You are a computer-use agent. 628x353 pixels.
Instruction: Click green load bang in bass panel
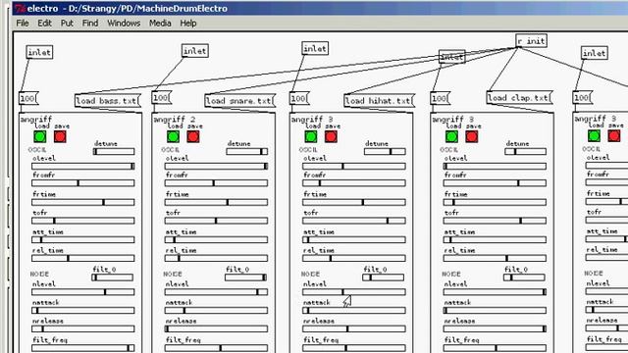pyautogui.click(x=39, y=136)
